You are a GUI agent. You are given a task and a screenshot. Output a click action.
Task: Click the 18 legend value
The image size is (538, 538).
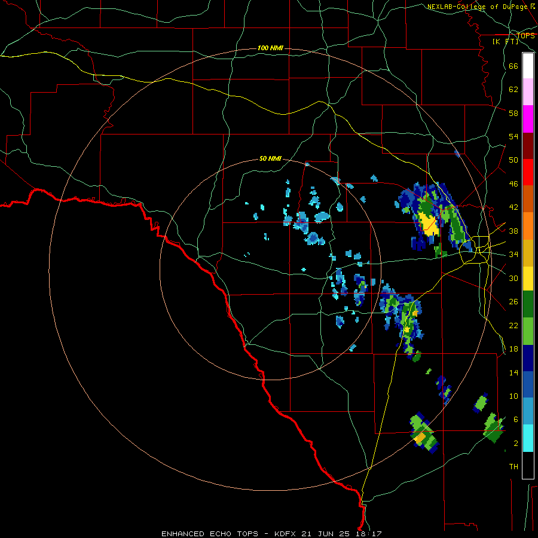(x=513, y=349)
